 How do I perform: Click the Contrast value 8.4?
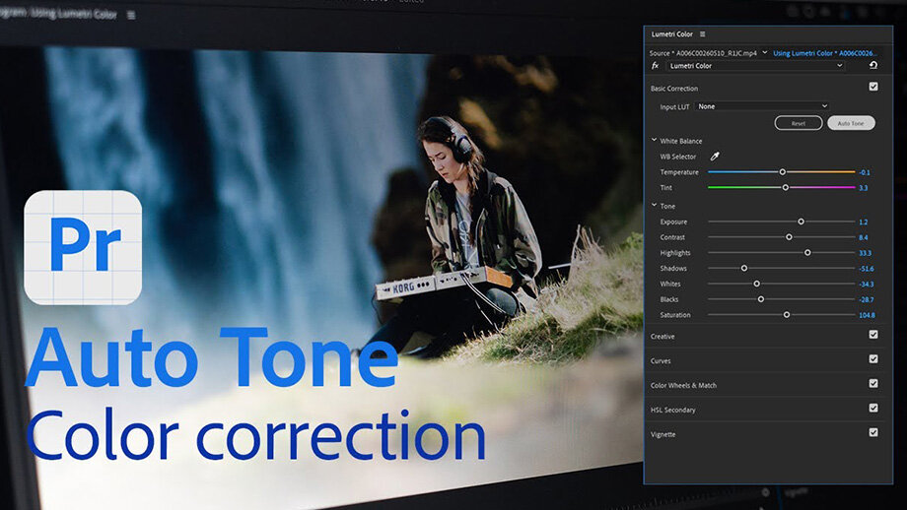(863, 238)
